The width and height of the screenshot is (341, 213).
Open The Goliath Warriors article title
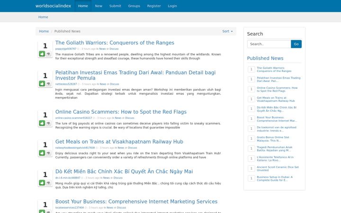[115, 43]
